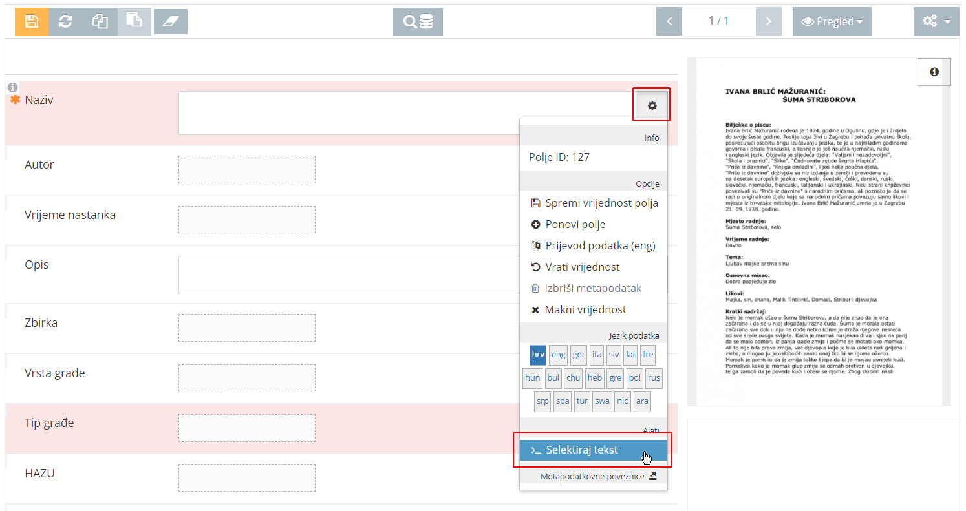
Task: Click the Autor input field
Action: pos(246,169)
